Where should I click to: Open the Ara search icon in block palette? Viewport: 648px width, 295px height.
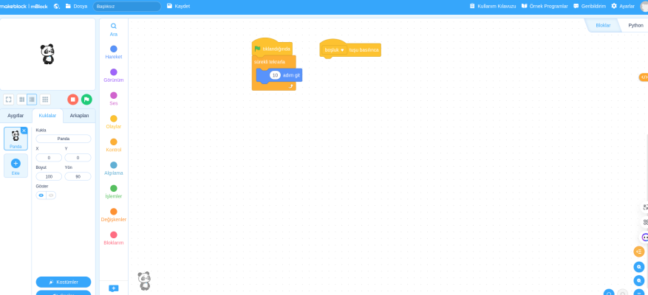coord(114,26)
